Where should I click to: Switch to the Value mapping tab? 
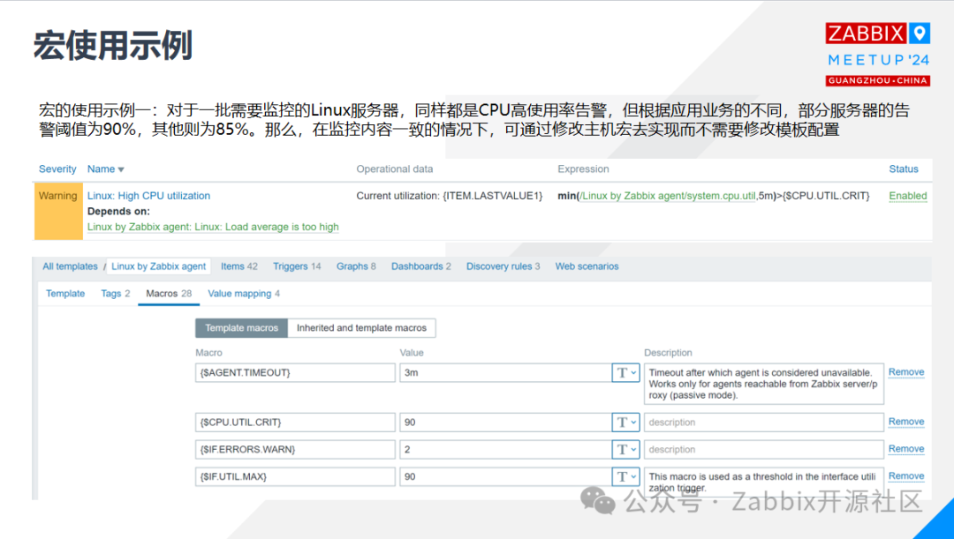[244, 294]
